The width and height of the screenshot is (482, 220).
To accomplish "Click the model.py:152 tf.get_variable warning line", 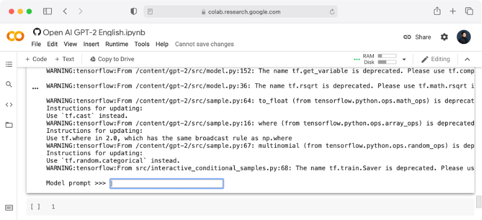I will tap(260, 71).
